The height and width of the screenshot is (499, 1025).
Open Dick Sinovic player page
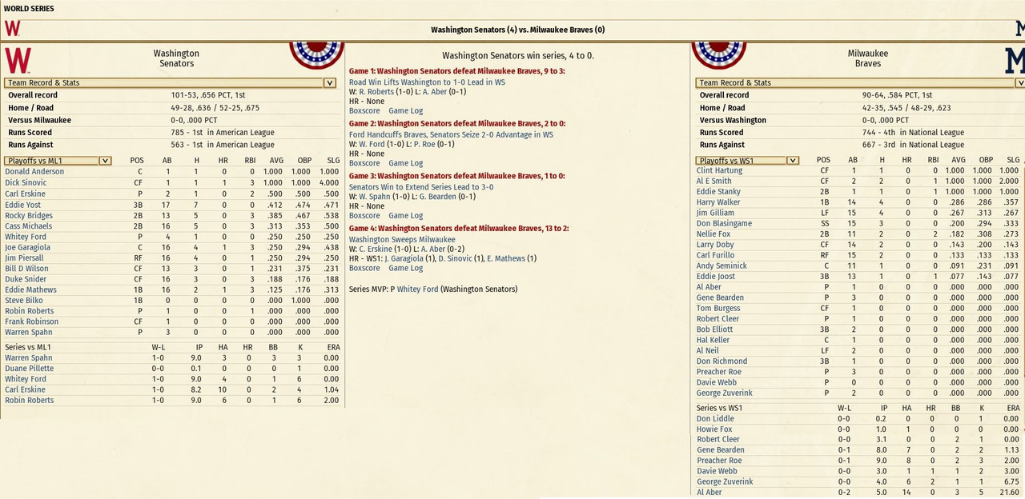tap(26, 183)
